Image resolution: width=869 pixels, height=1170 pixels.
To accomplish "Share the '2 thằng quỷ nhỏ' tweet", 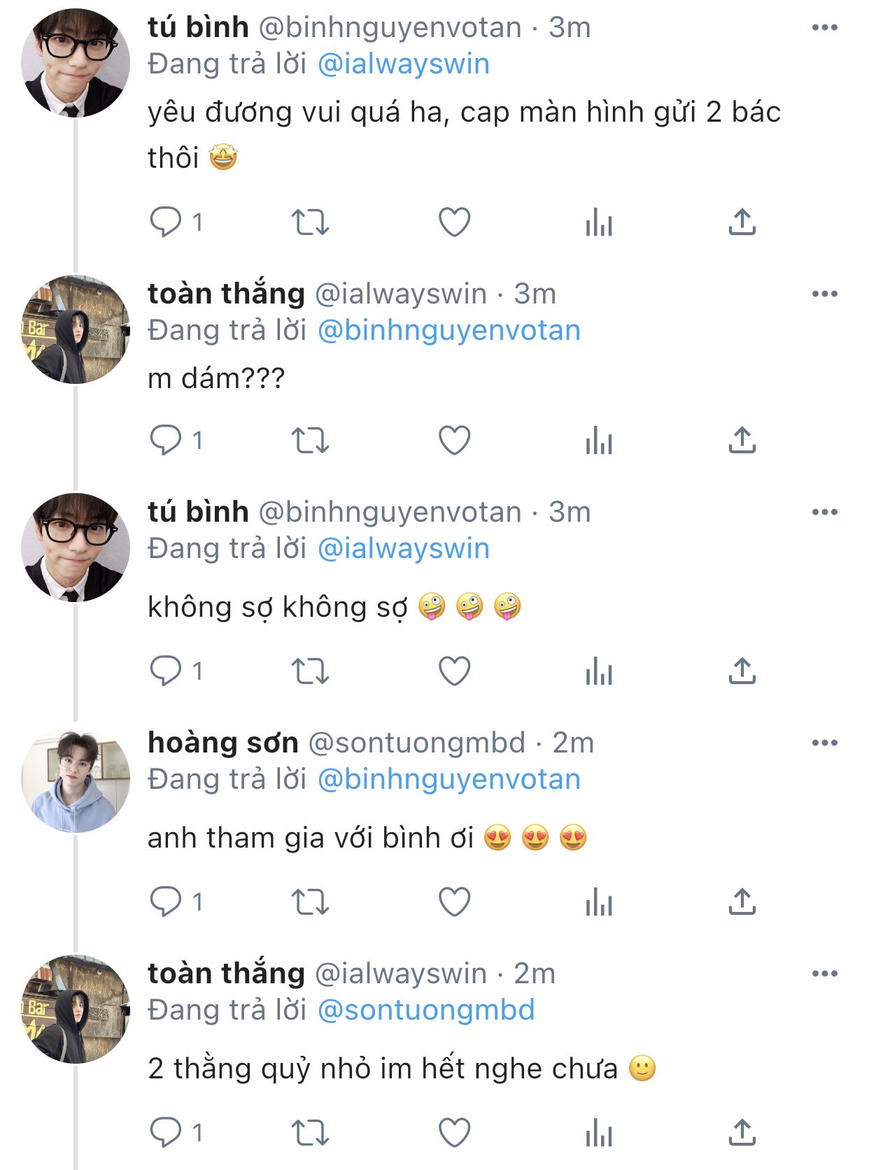I will [742, 1133].
